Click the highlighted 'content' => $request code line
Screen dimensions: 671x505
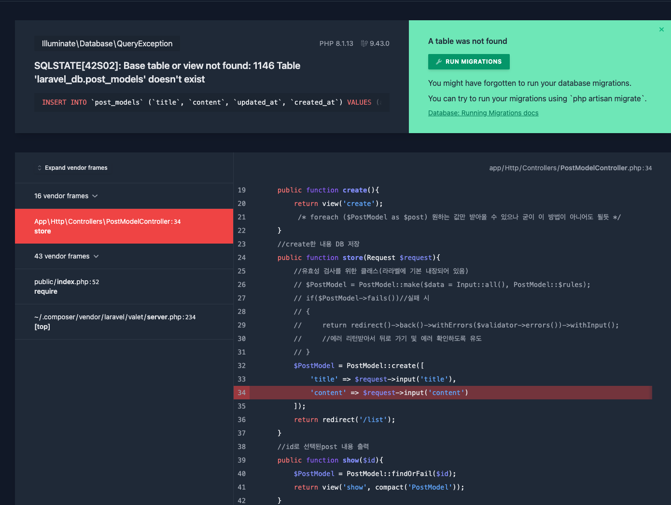click(x=389, y=393)
